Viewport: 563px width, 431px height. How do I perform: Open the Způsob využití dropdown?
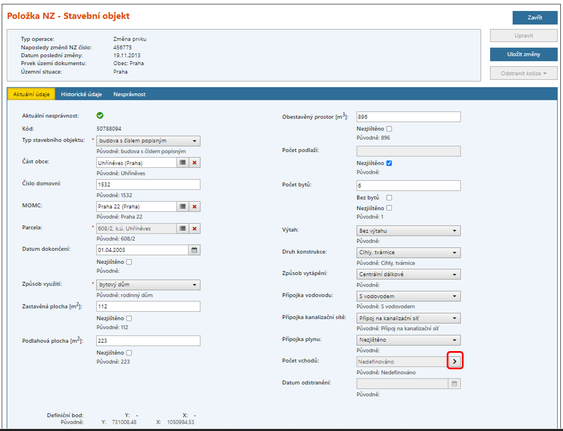[148, 285]
